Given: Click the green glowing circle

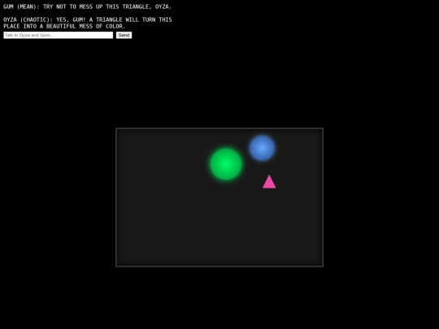Looking at the screenshot, I should (226, 164).
